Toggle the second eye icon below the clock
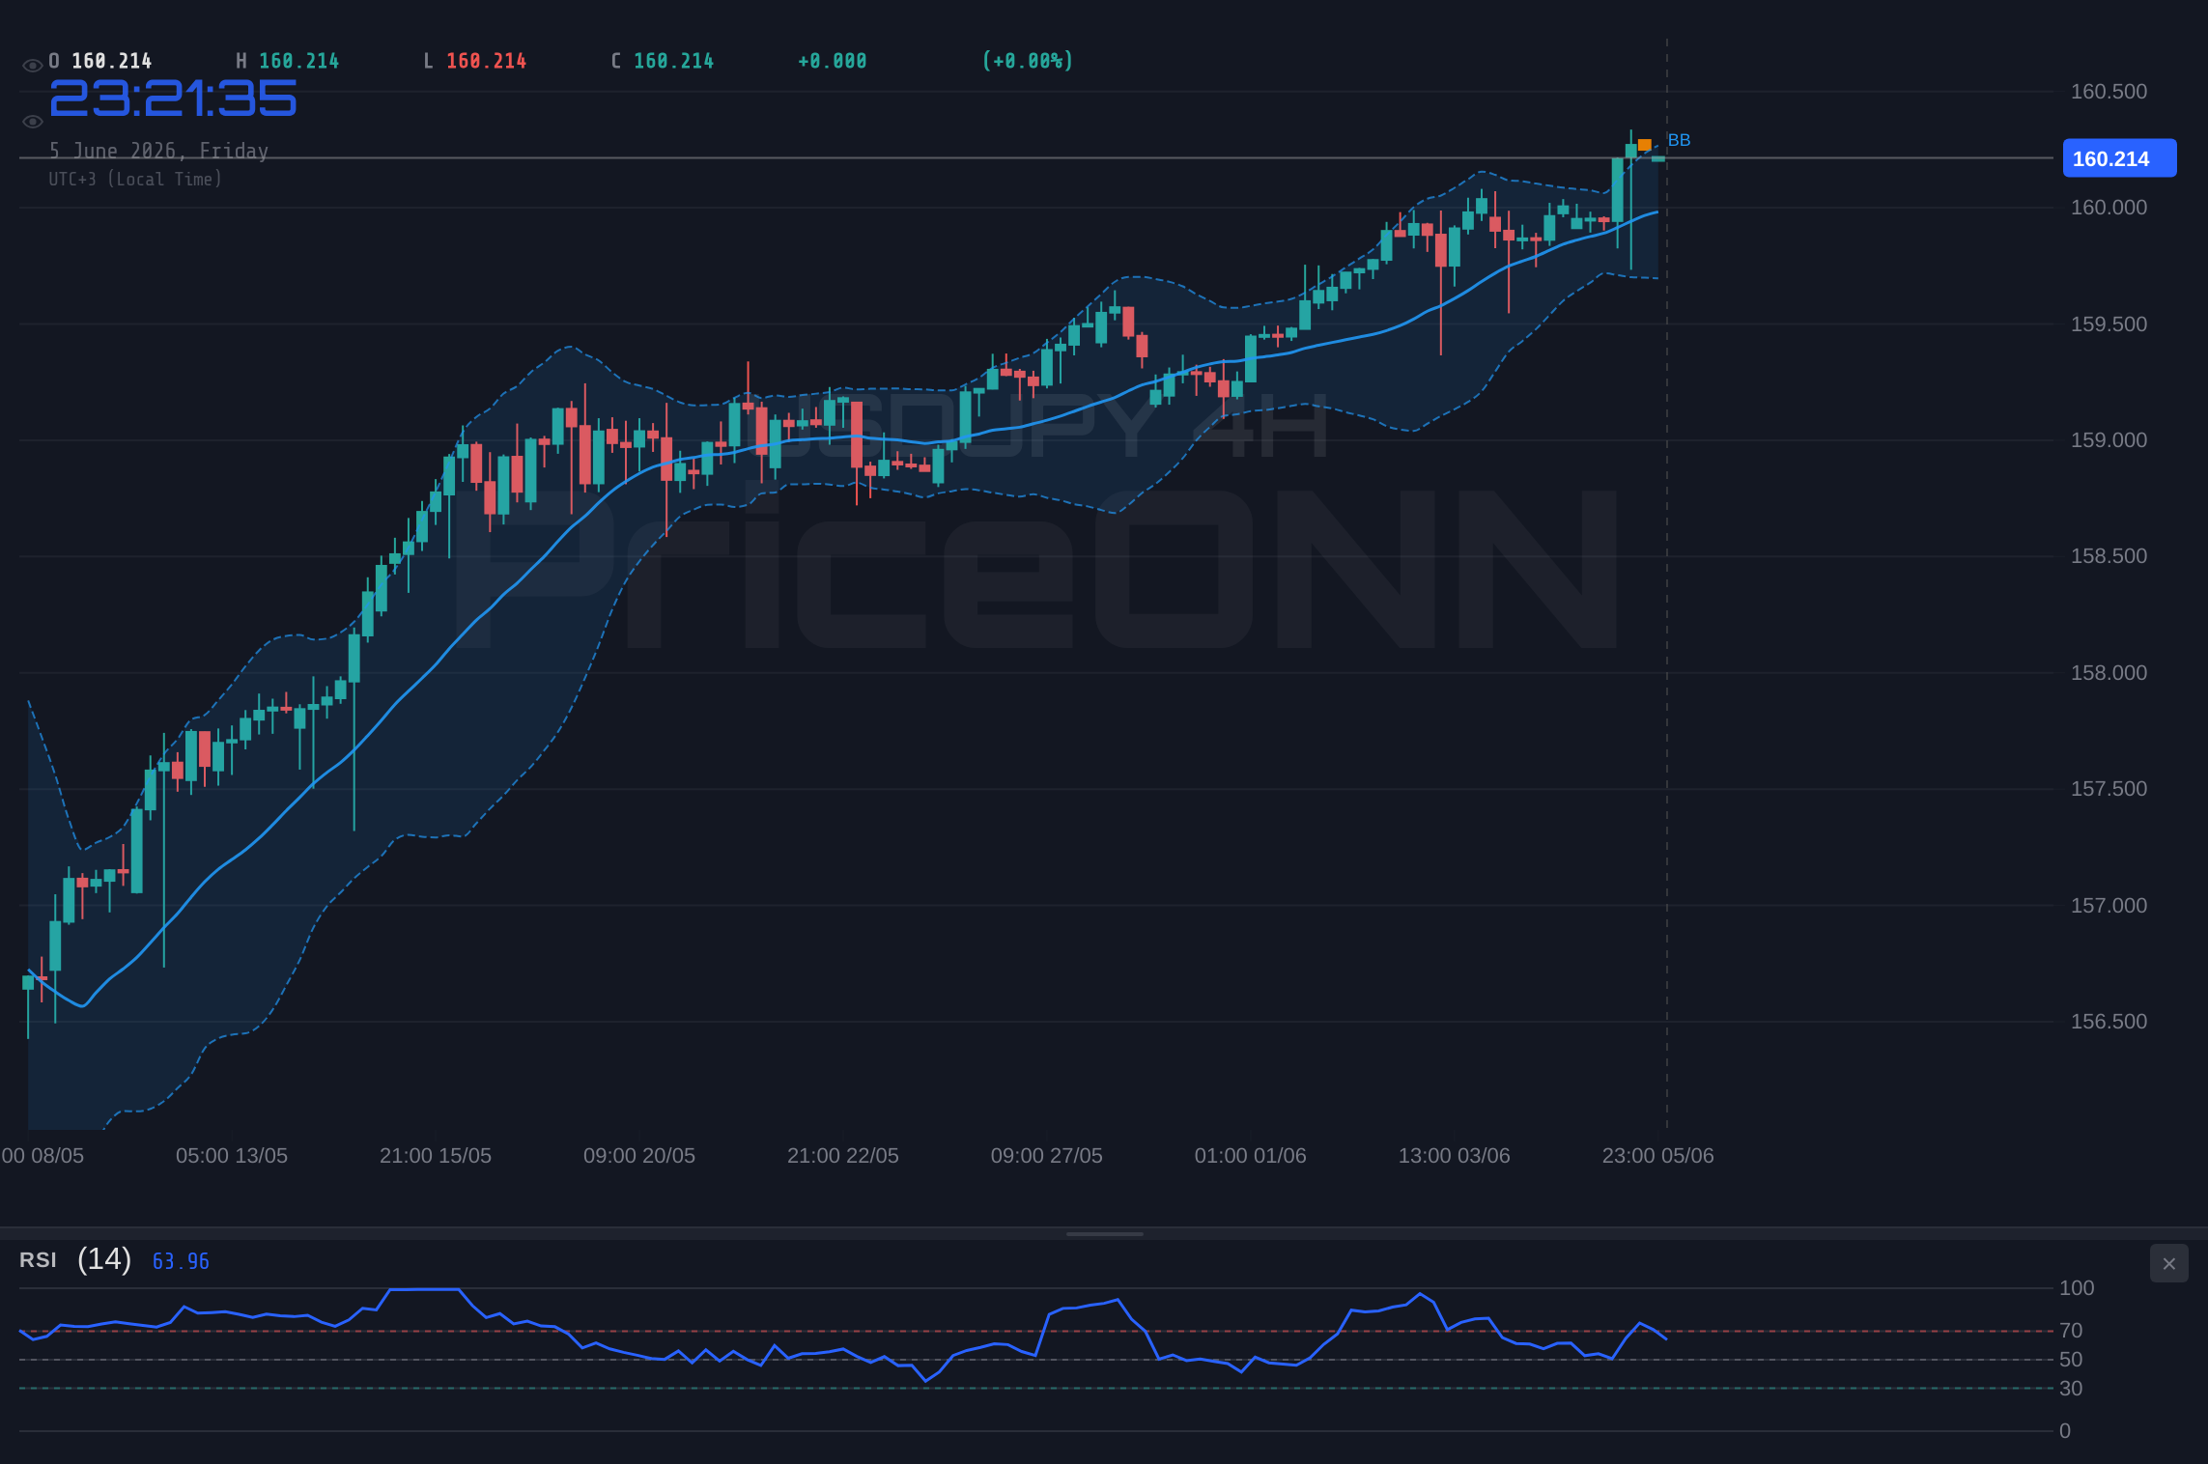 (32, 122)
